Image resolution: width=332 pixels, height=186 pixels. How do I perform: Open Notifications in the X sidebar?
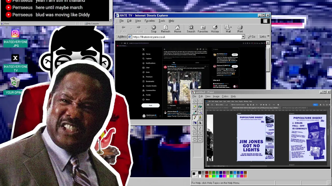pyautogui.click(x=149, y=63)
